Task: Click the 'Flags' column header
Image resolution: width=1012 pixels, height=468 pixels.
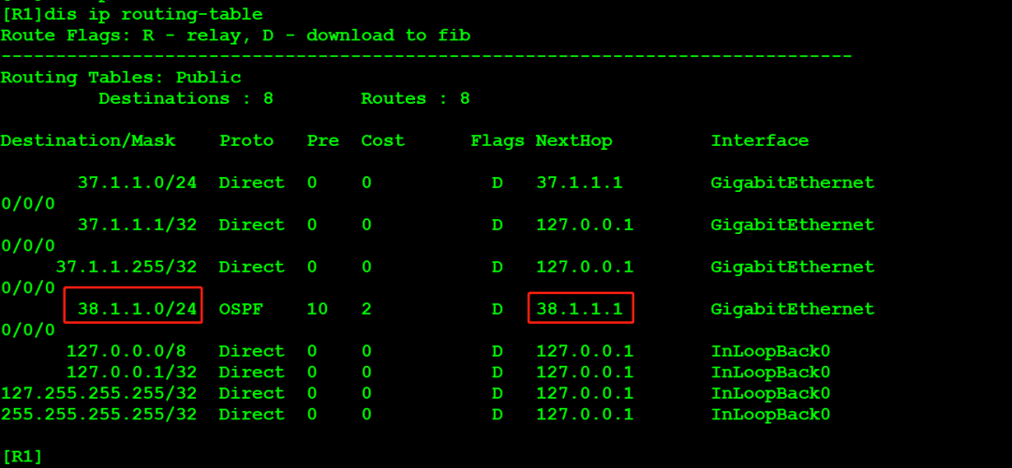Action: pos(498,140)
